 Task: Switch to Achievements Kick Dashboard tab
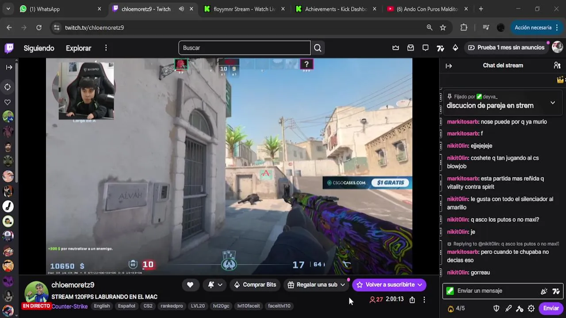tap(336, 9)
